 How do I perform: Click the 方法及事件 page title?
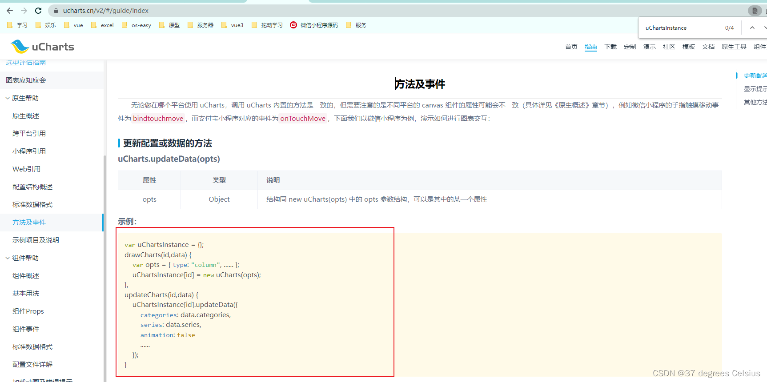coord(420,84)
